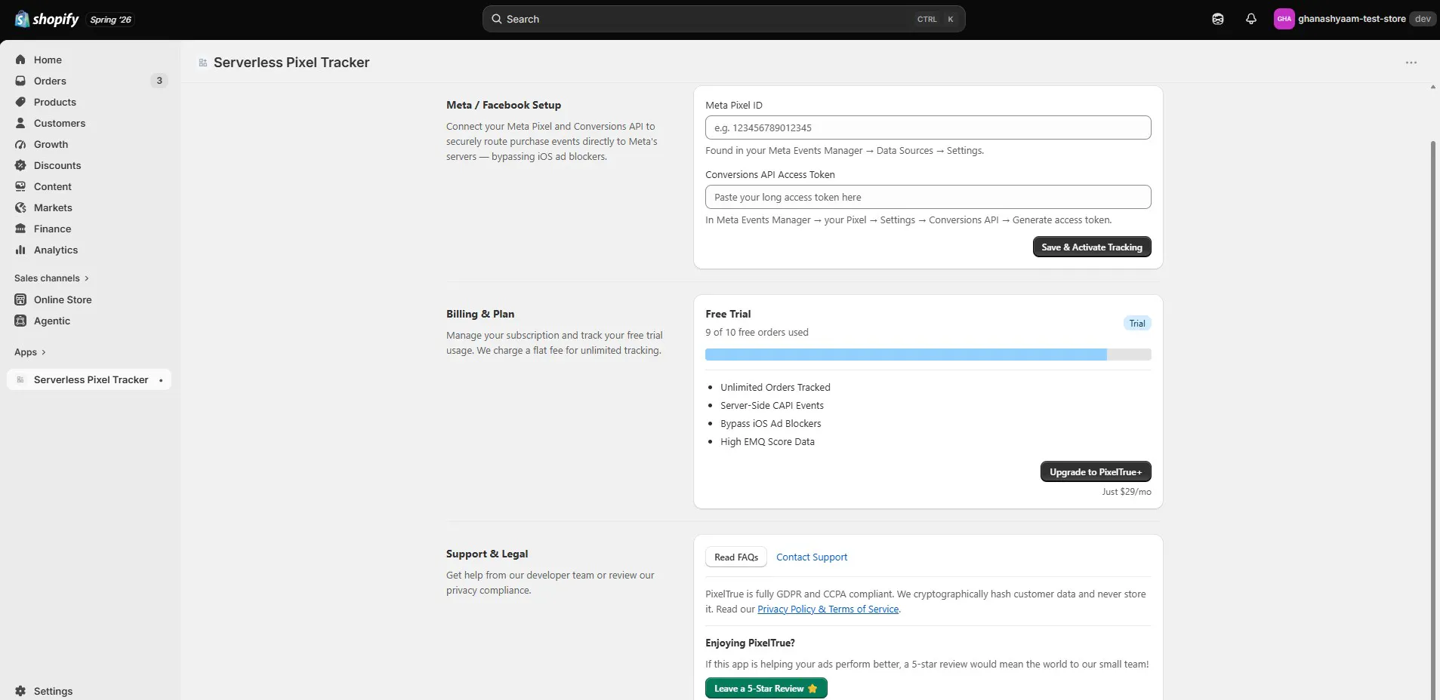
Task: Click the '9 of 10 free orders used' text
Action: coord(757,332)
